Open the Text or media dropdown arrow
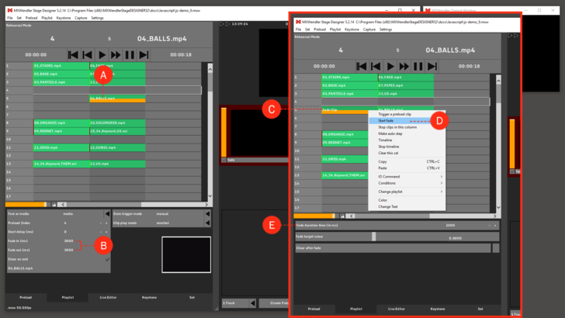 coord(107,214)
